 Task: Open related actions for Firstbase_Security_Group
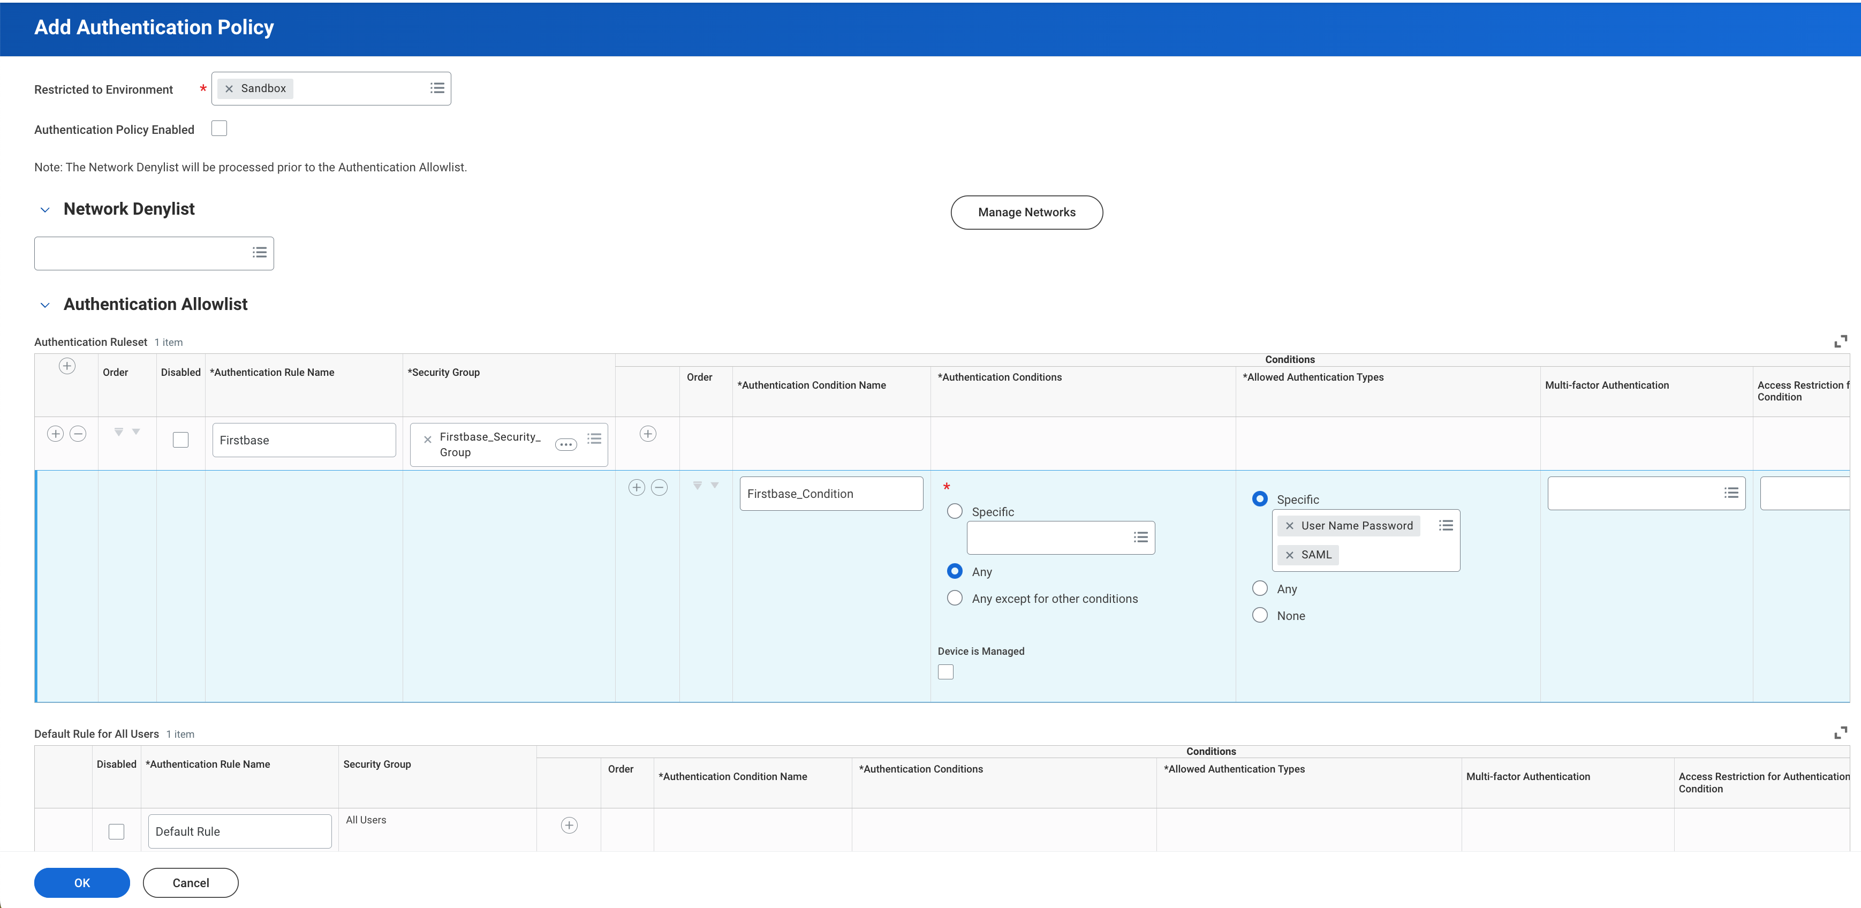click(x=566, y=444)
